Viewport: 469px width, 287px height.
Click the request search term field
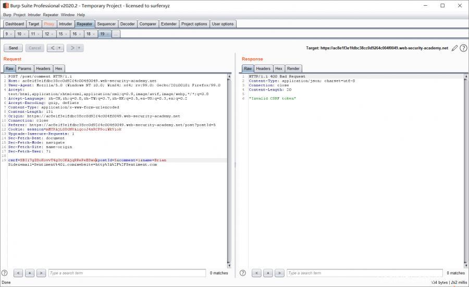[x=127, y=273]
